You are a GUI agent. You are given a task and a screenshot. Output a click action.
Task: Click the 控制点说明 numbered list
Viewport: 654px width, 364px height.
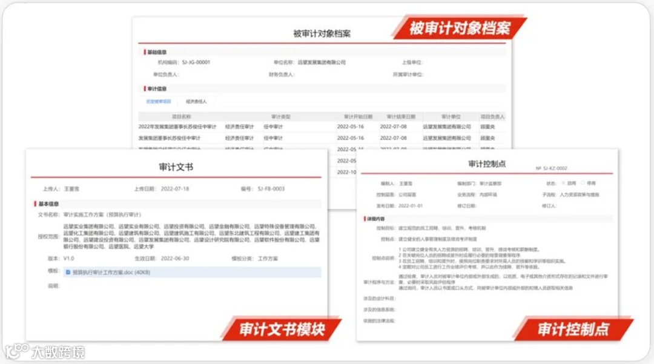(482, 258)
